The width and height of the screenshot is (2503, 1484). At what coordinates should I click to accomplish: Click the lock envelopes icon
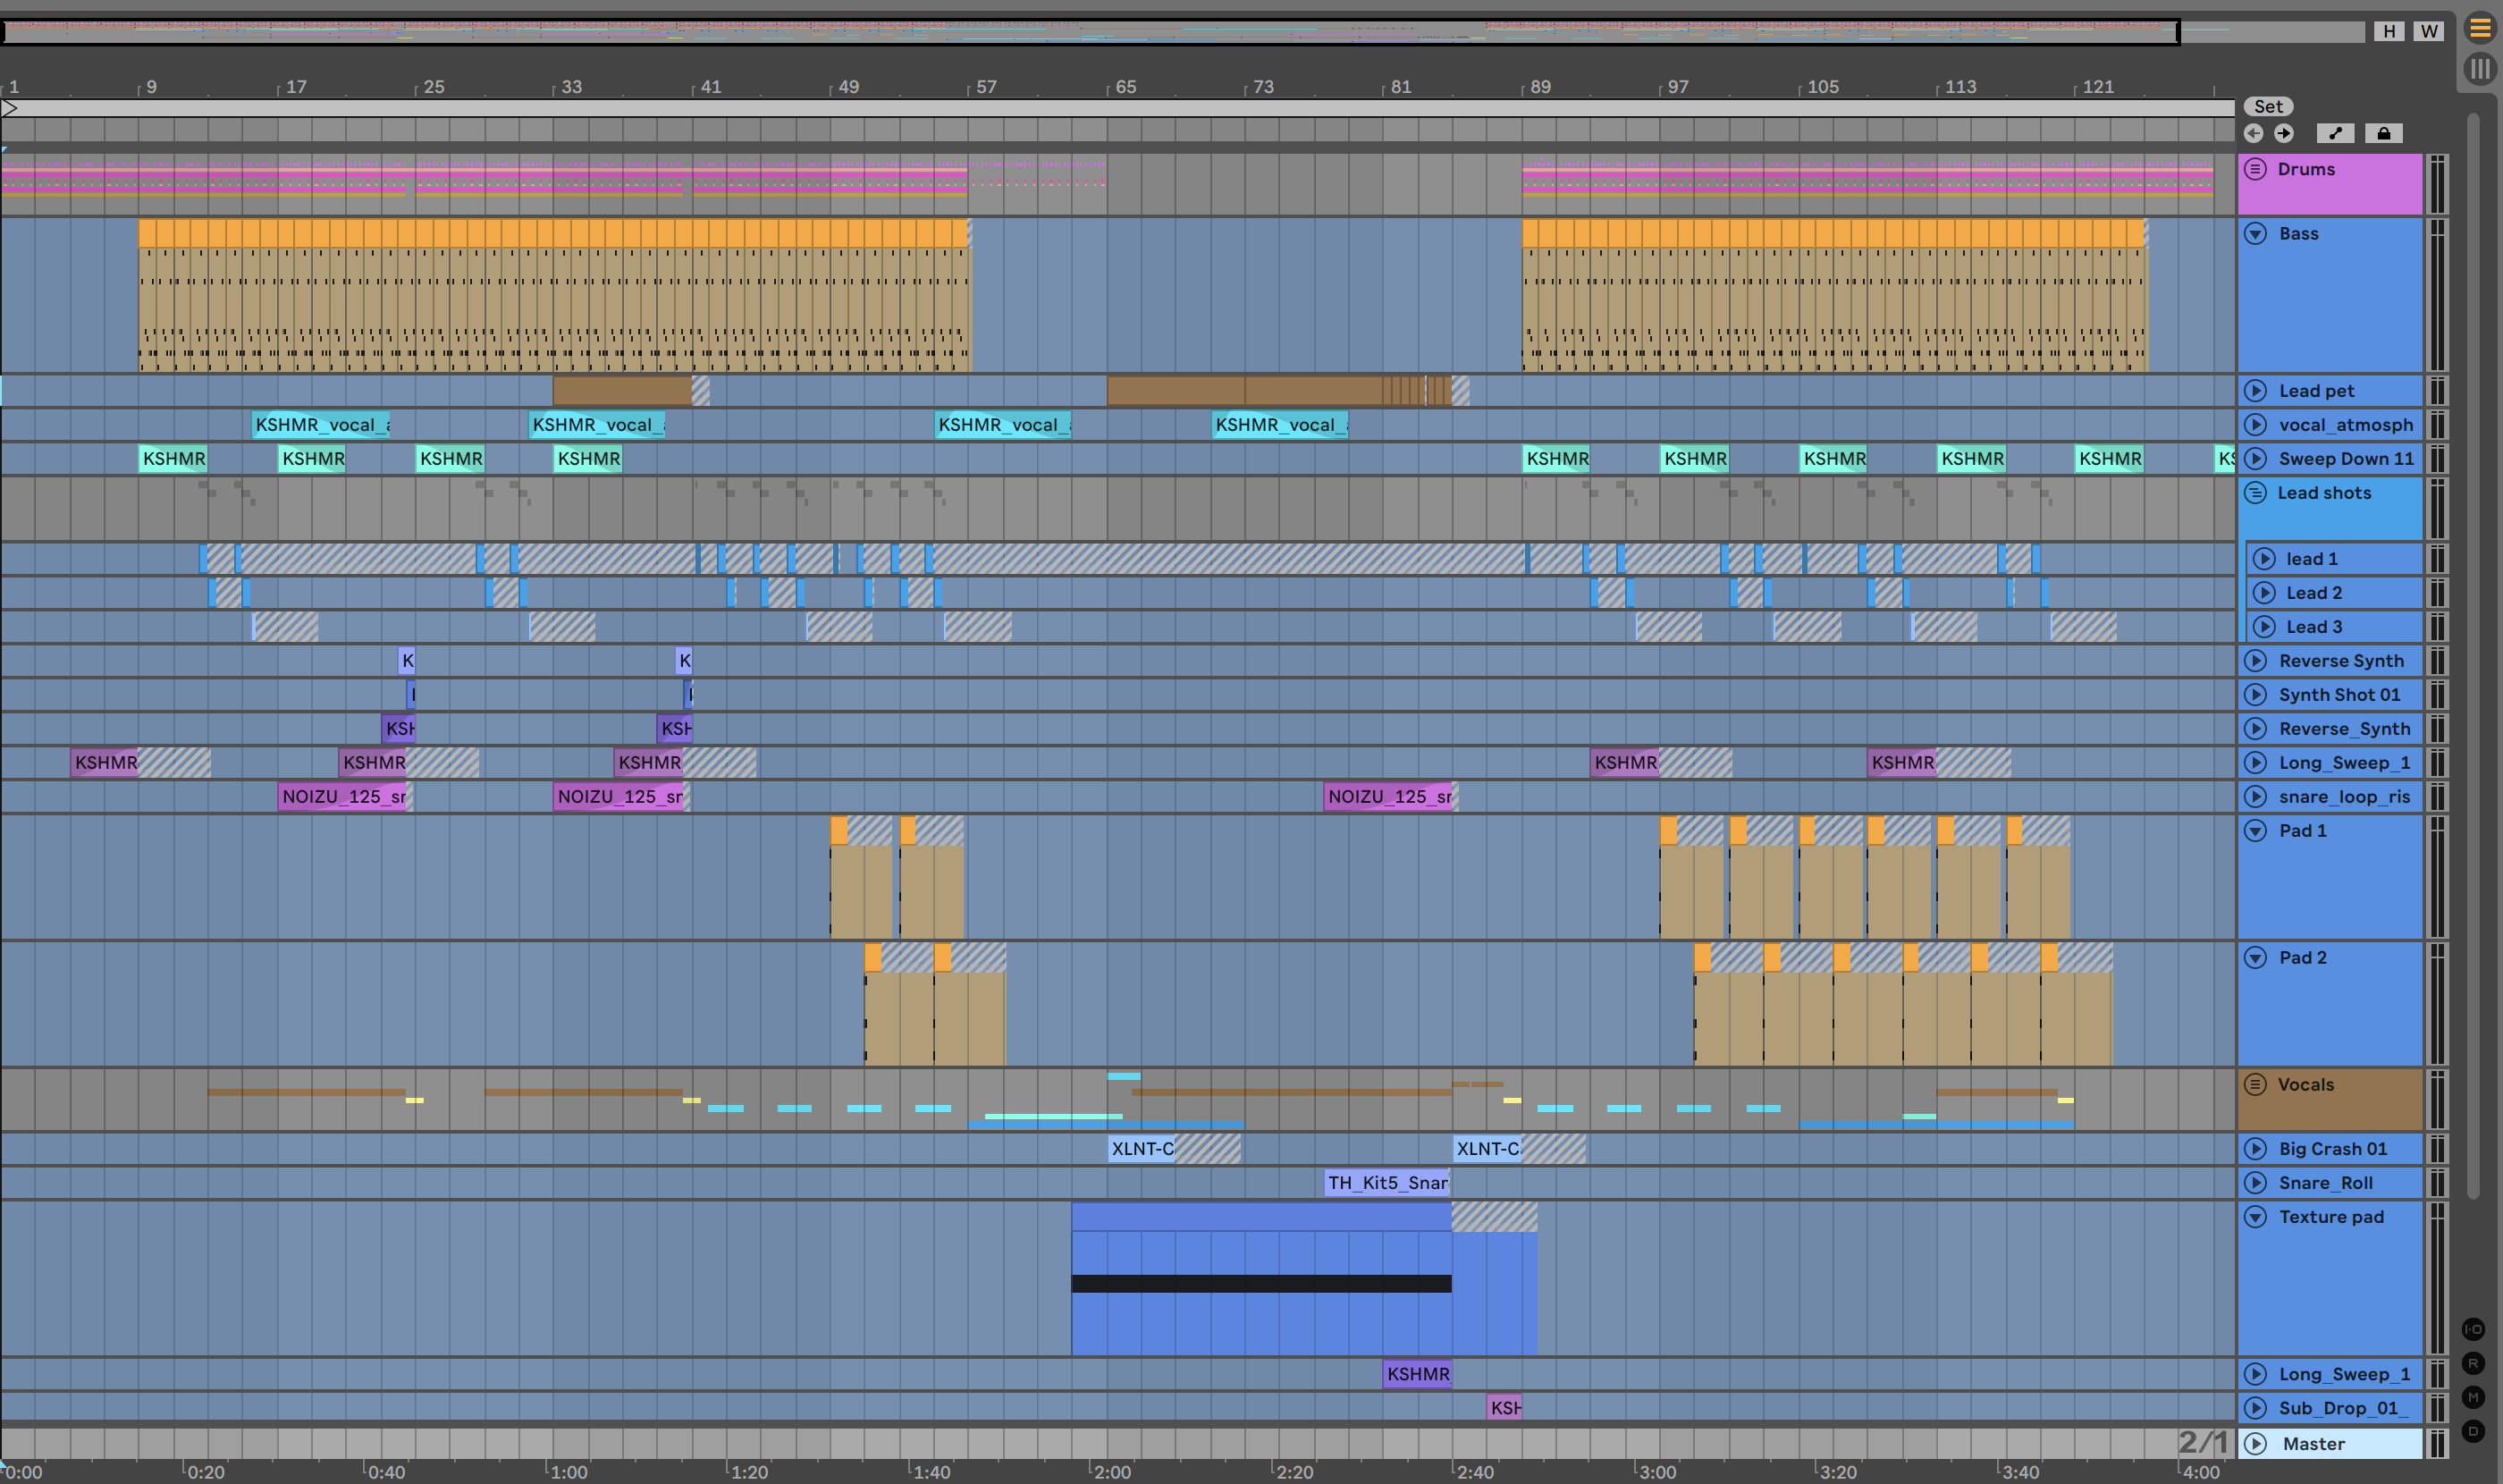coord(2384,133)
